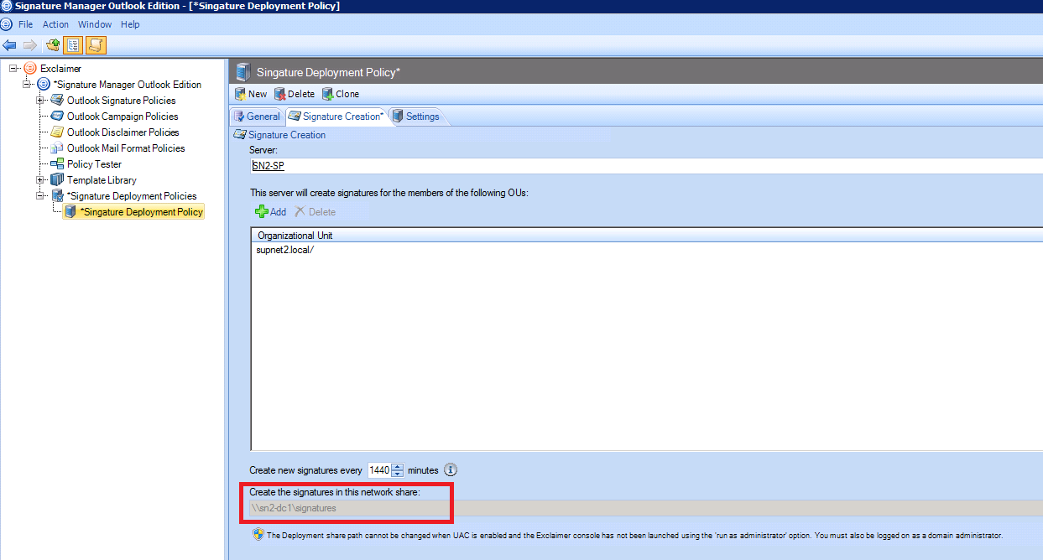This screenshot has height=560, width=1043.
Task: Add an organizational unit with Add button
Action: [270, 212]
